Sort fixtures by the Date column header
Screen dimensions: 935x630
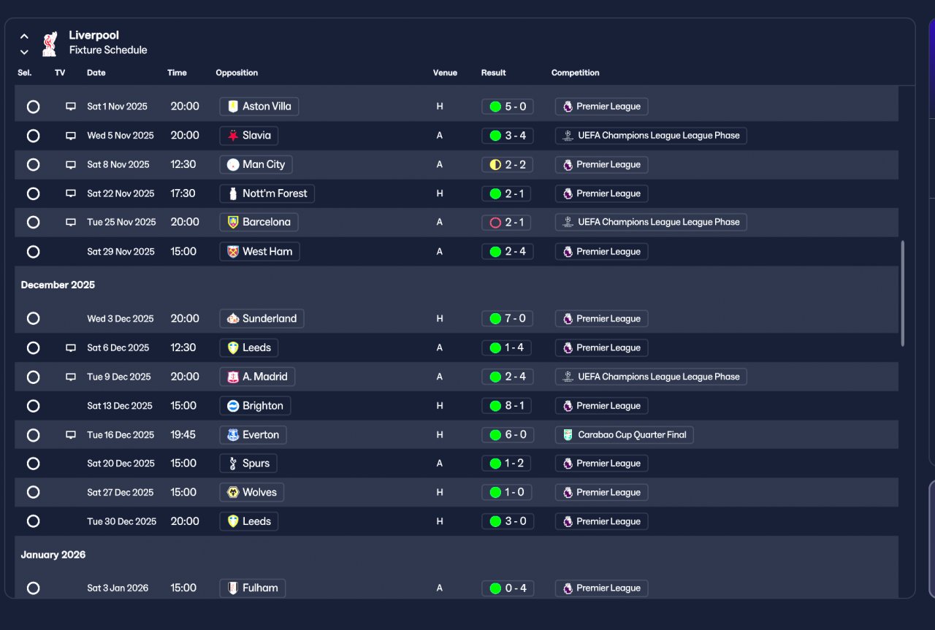pos(96,73)
